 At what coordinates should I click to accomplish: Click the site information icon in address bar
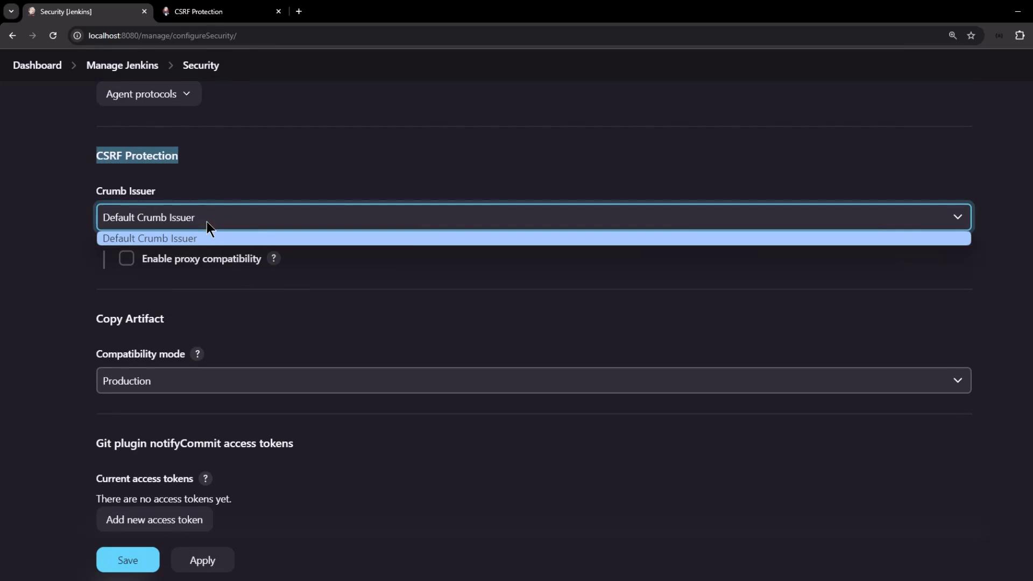(77, 36)
